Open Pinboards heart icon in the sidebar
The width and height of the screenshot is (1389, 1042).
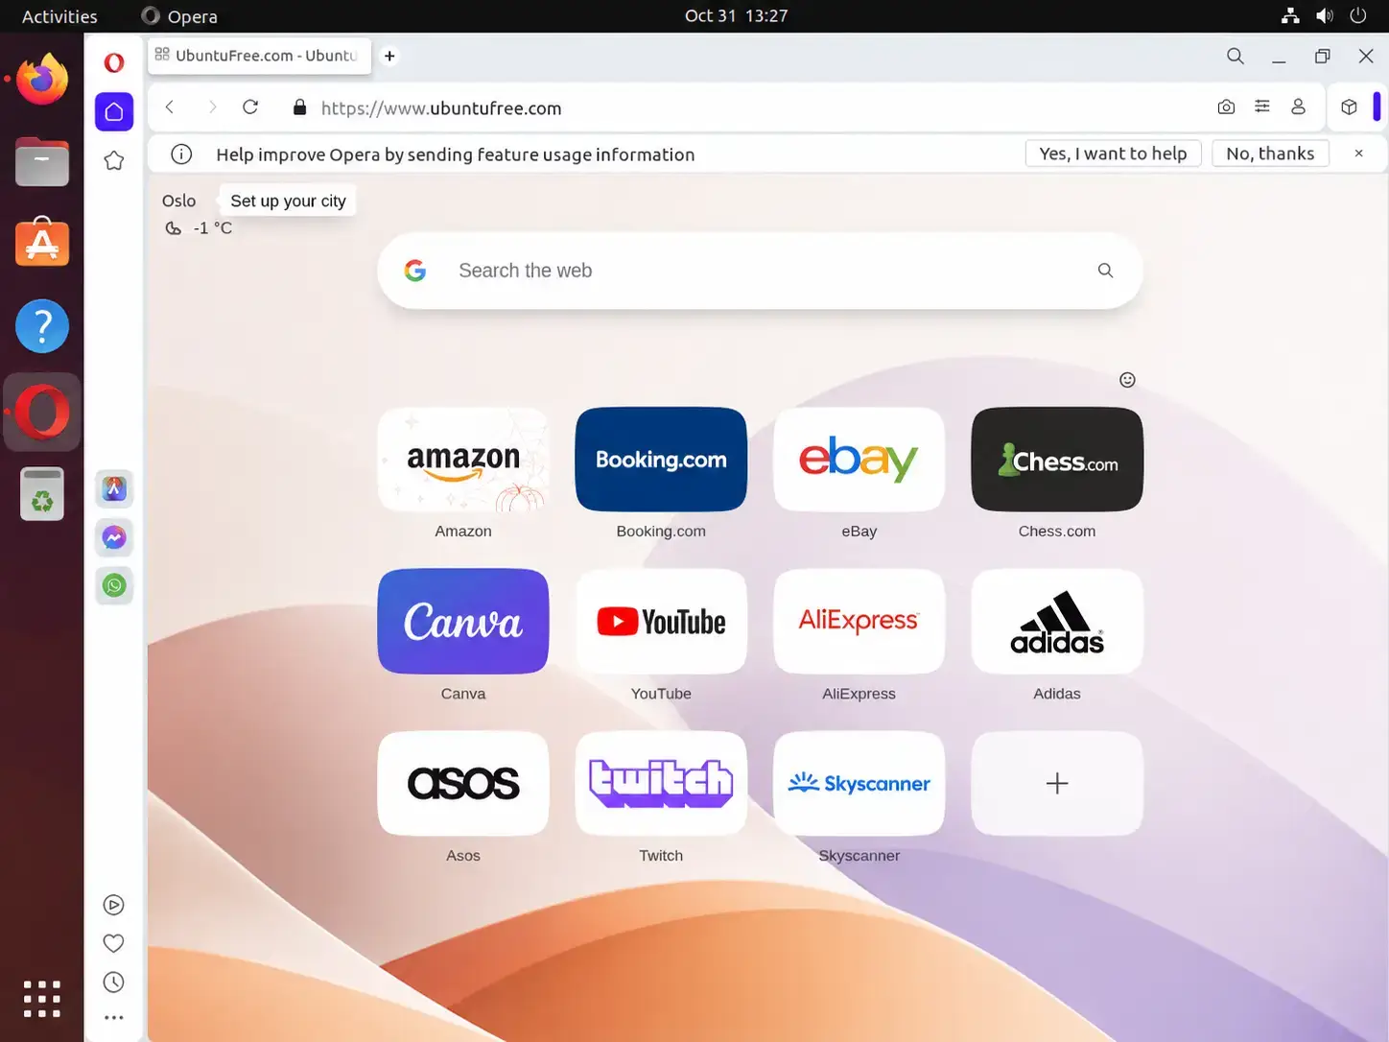[113, 943]
